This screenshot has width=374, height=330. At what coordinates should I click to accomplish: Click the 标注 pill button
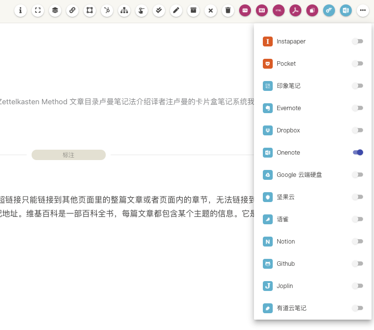(x=69, y=155)
